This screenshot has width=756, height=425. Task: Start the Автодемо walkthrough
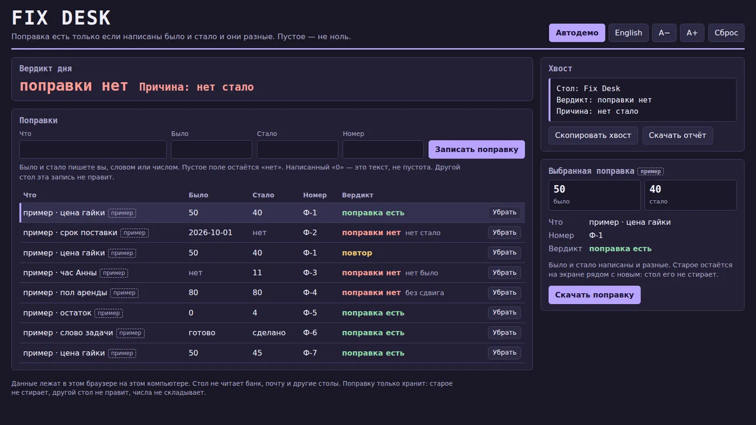pos(577,33)
